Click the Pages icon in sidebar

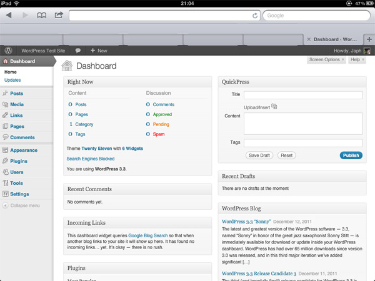[x=5, y=126]
